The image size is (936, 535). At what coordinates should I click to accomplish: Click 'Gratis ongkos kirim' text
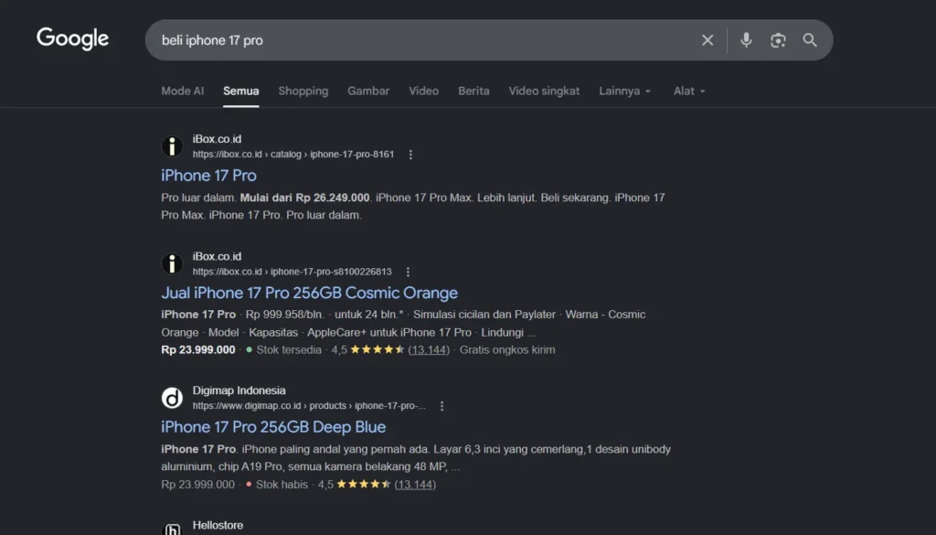pyautogui.click(x=507, y=350)
